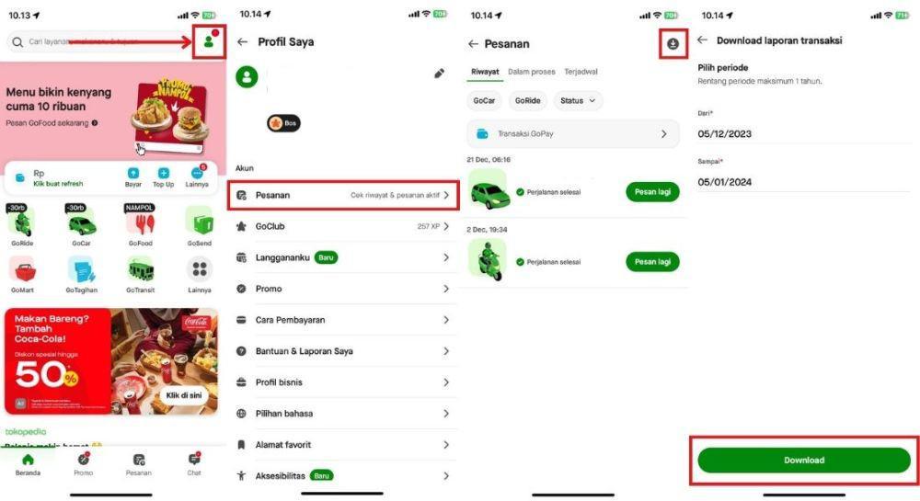
Task: Tap the green Download button
Action: (804, 461)
